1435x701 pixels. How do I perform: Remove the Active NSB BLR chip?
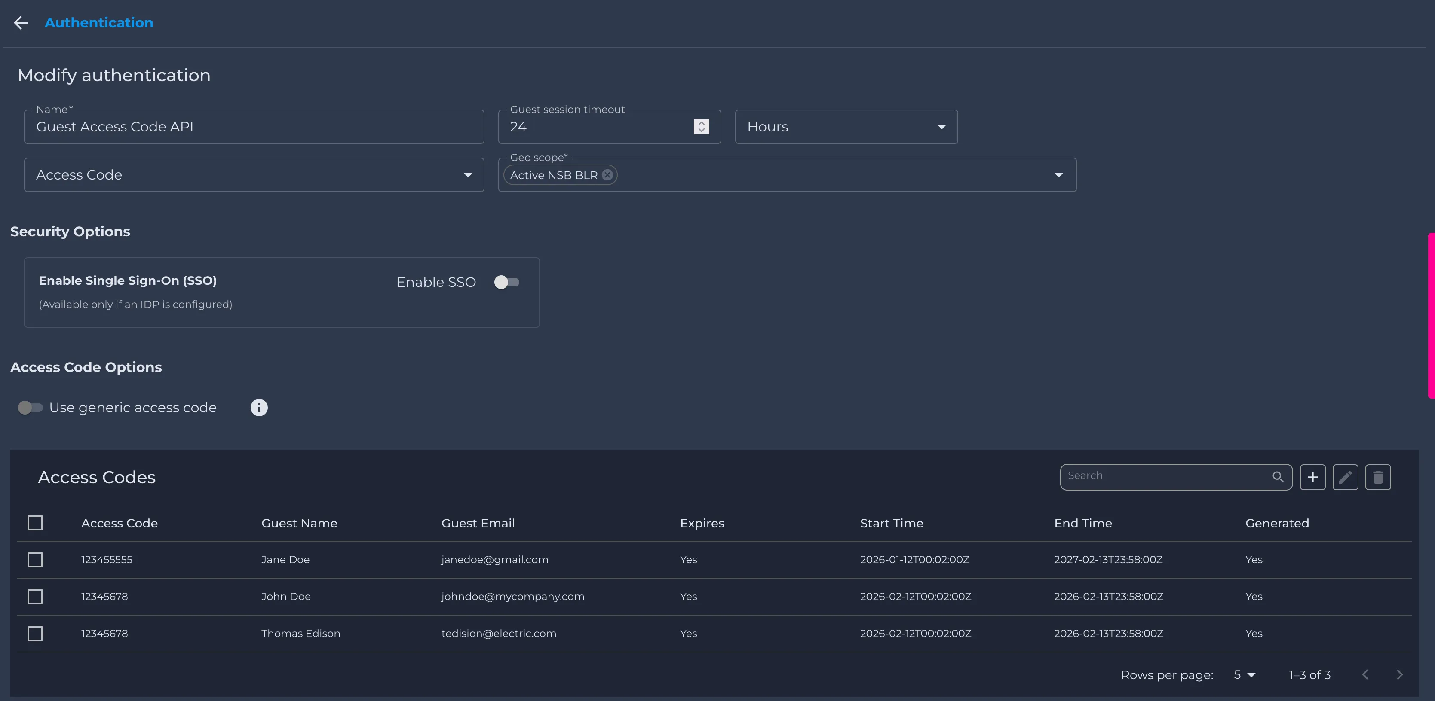point(608,175)
